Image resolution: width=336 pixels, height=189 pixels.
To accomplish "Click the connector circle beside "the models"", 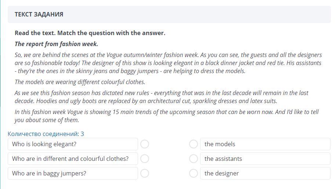I will 194,144.
